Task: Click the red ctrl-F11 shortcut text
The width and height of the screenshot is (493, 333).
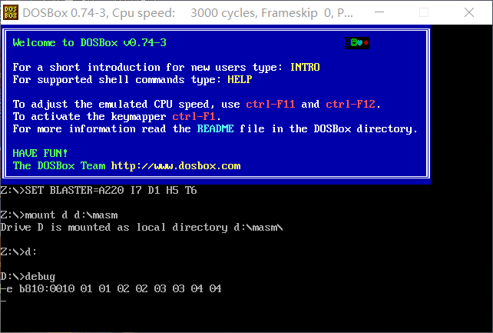Action: pos(270,104)
